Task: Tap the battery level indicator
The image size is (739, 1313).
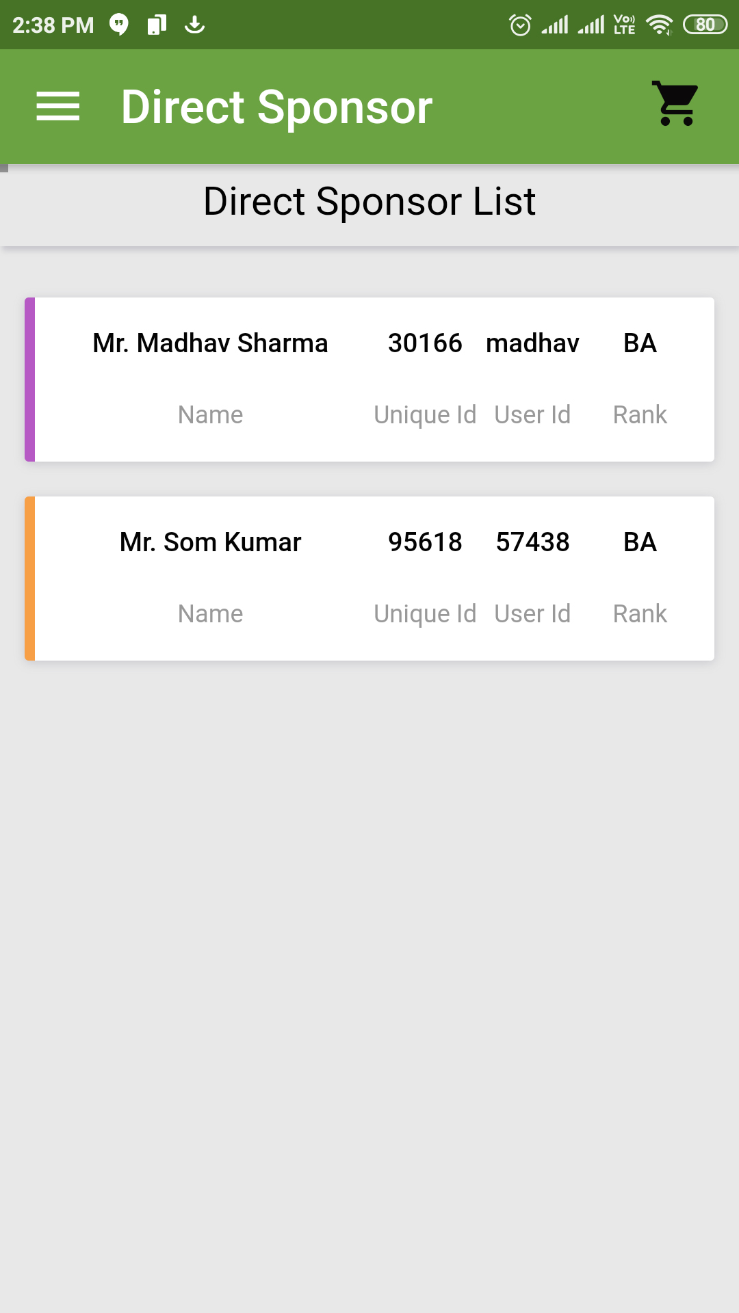Action: (705, 25)
